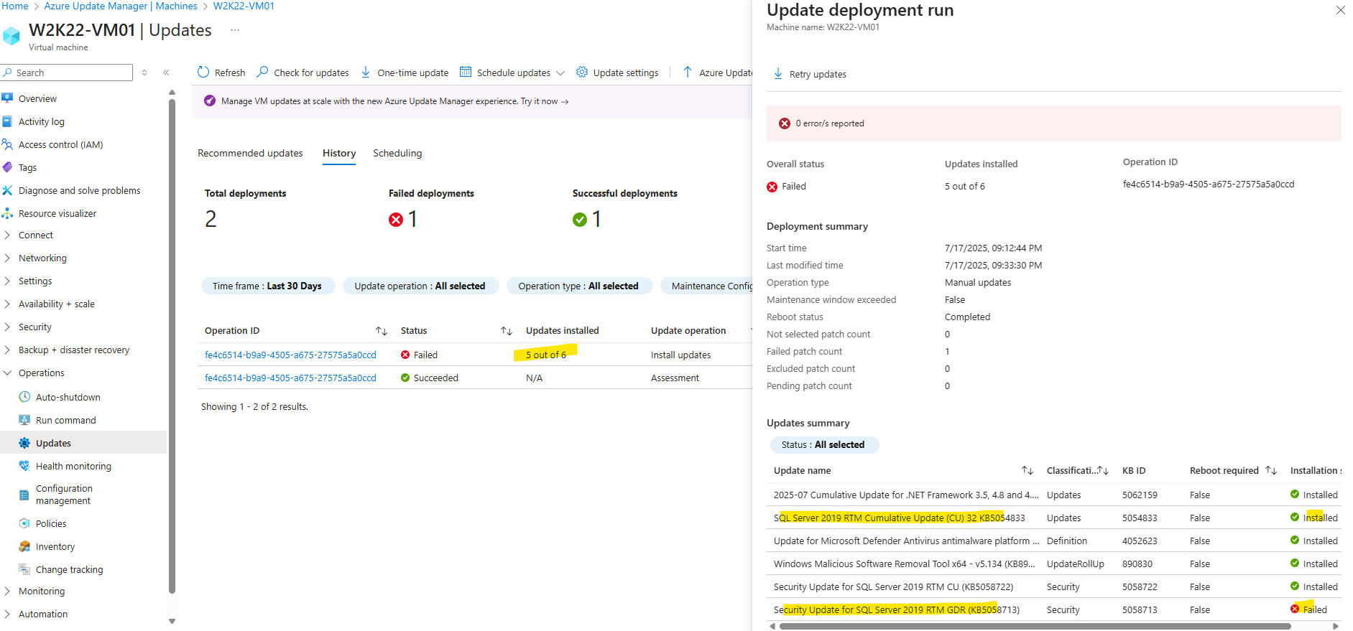Collapse the sidebar with double-chevron icon
The height and width of the screenshot is (631, 1353).
tap(166, 73)
